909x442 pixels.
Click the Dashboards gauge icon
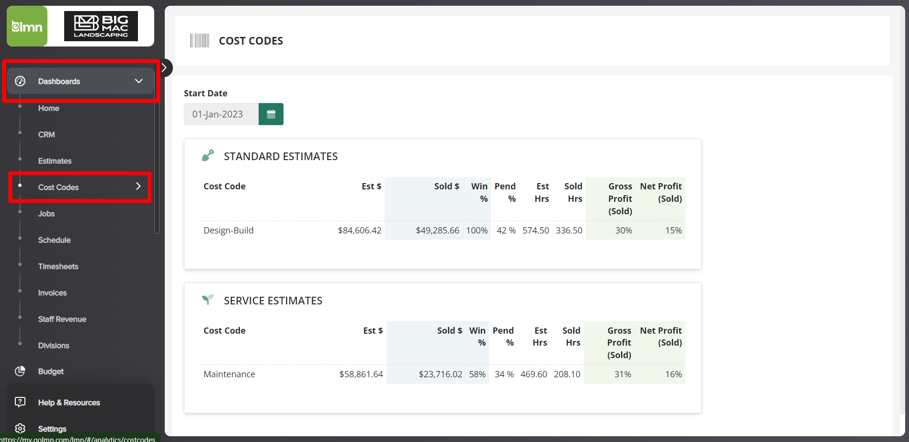point(20,81)
